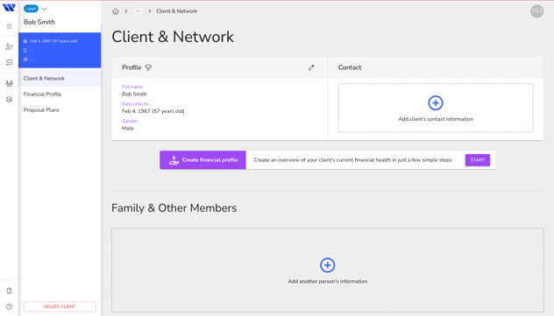Go to home via breadcrumb icon
Screen dimensions: 554x316
[116, 11]
